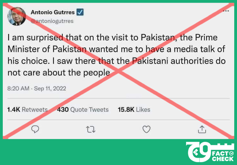Open the @antoniogutrres handle link
Viewport: 237px width, 165px height.
tap(52, 21)
